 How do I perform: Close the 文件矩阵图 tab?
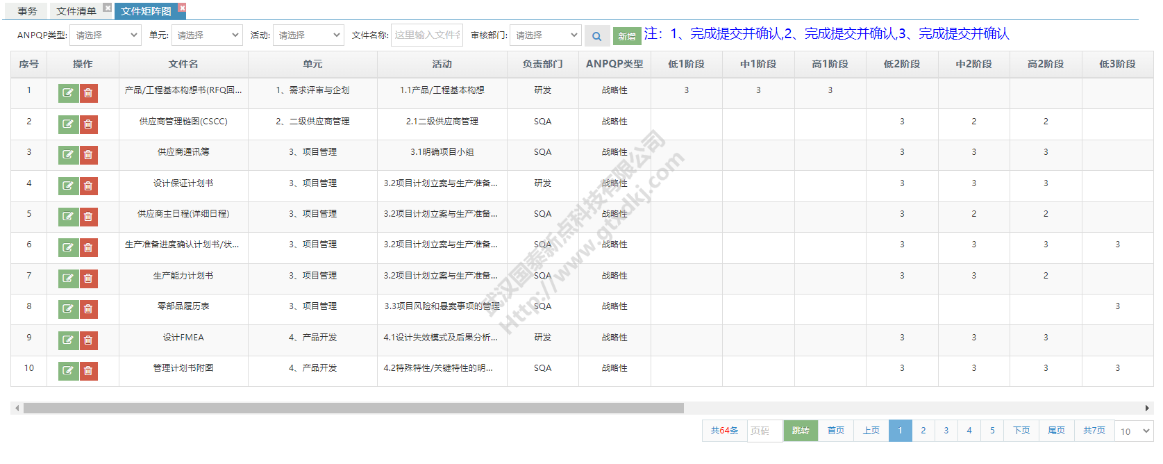[x=182, y=8]
